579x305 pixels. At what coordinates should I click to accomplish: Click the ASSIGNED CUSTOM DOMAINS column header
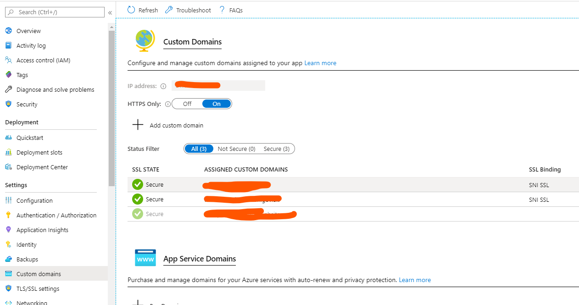click(x=246, y=169)
